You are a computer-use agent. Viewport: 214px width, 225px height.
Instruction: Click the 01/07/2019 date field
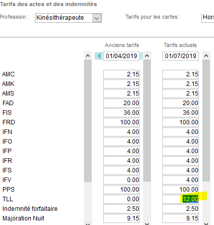click(x=181, y=56)
